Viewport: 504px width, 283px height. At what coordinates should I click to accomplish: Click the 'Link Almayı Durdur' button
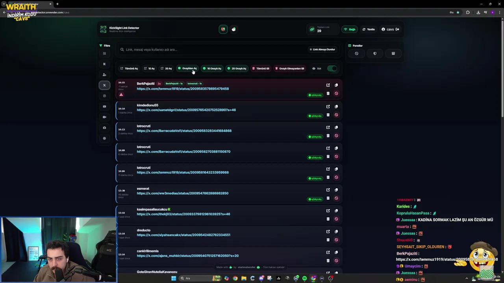click(322, 50)
